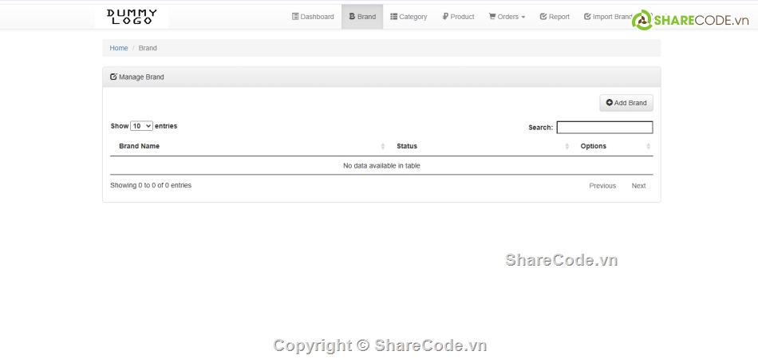
Task: Click the Dummy Logo image
Action: [x=132, y=16]
